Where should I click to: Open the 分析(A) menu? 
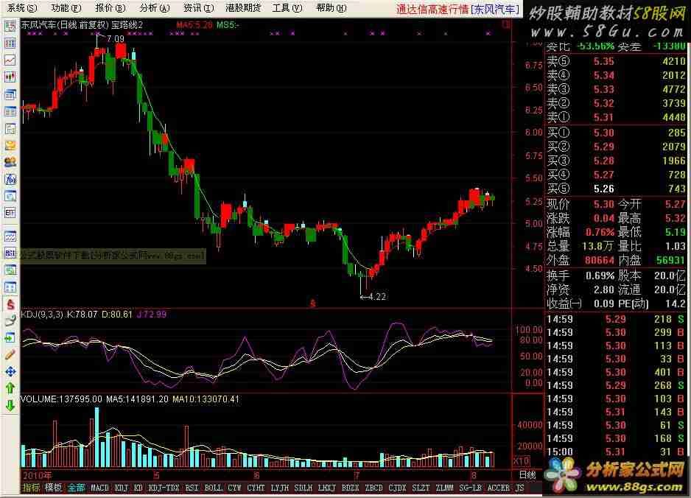tap(154, 8)
